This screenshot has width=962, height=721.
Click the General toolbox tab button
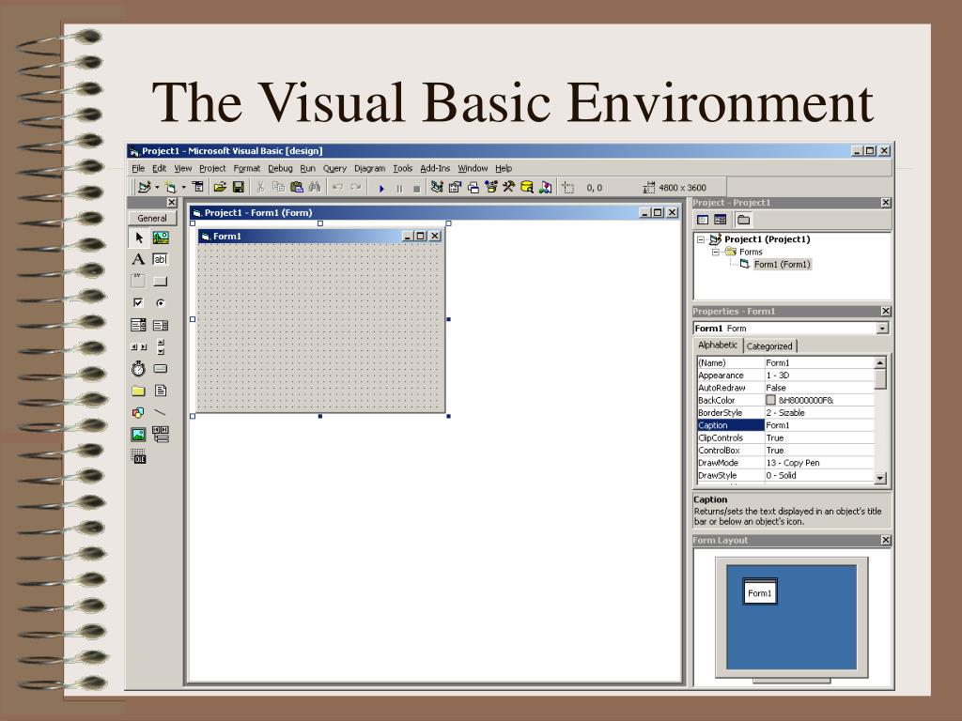click(152, 218)
